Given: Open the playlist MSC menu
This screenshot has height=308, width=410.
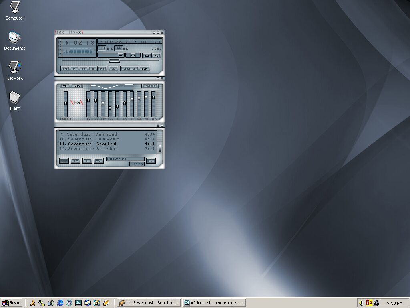Looking at the screenshot, I should (x=99, y=161).
